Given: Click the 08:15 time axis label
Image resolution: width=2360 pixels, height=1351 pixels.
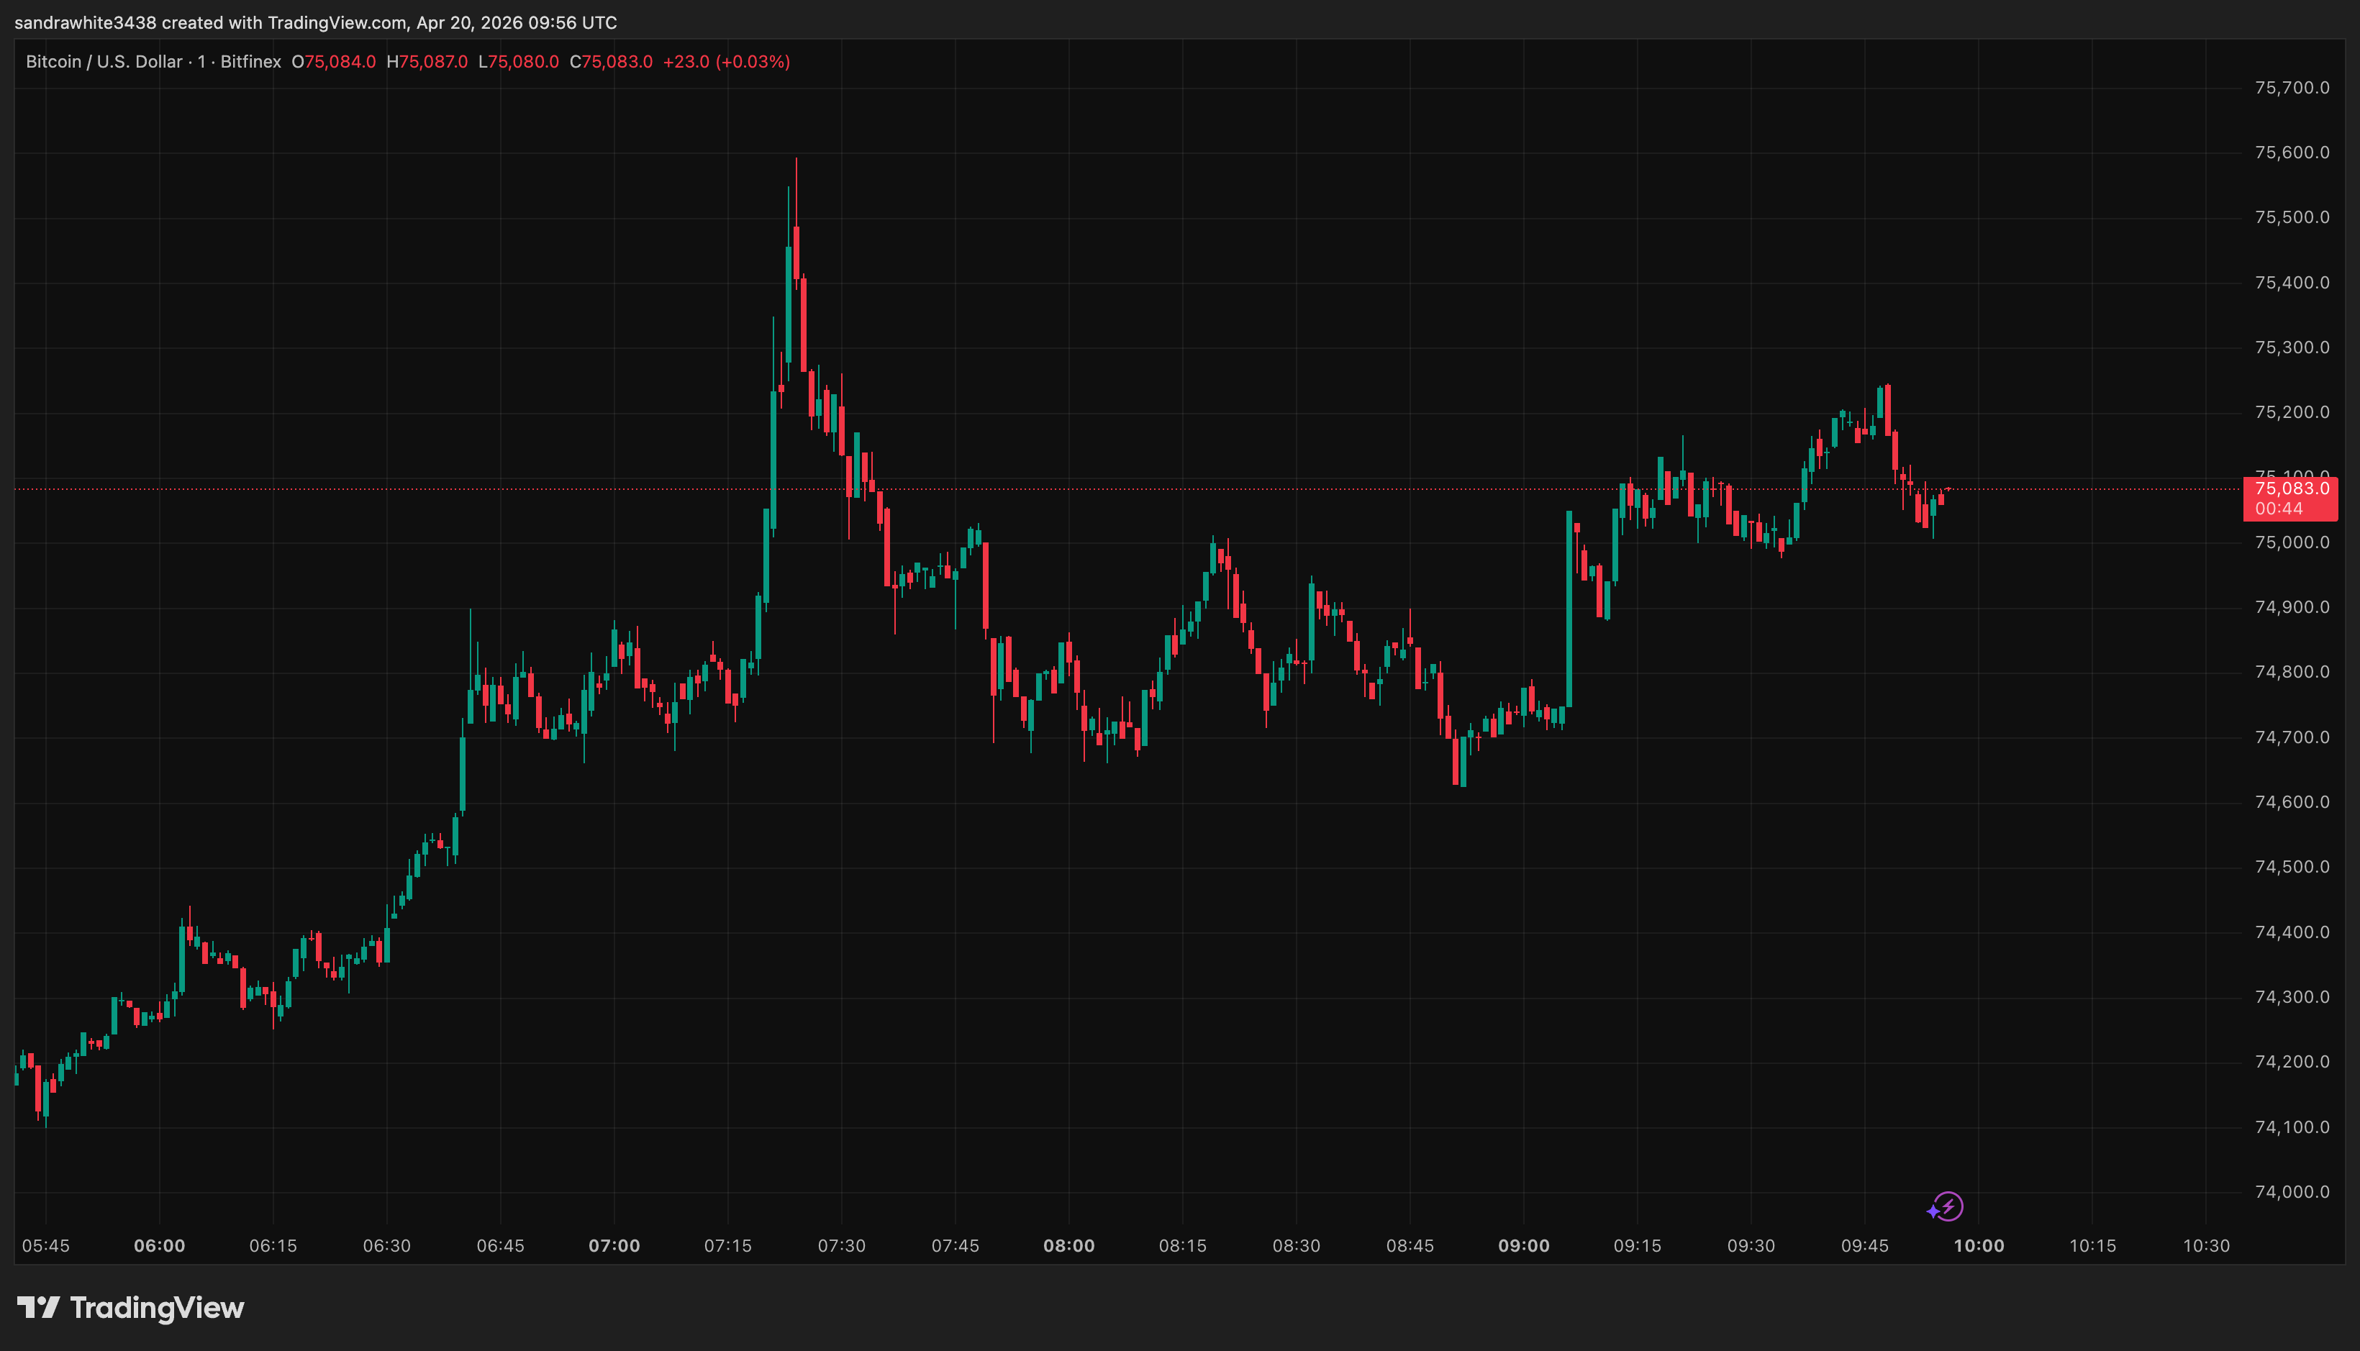Looking at the screenshot, I should [x=1182, y=1246].
